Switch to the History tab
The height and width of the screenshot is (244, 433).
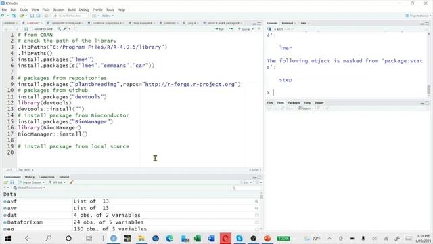[x=30, y=177]
